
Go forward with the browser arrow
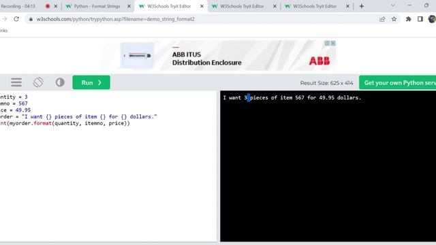point(5,19)
